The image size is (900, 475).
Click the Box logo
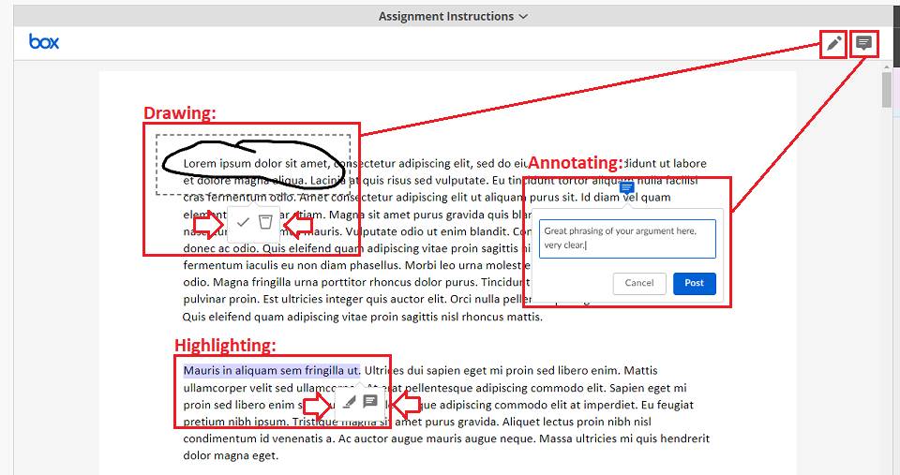[44, 42]
